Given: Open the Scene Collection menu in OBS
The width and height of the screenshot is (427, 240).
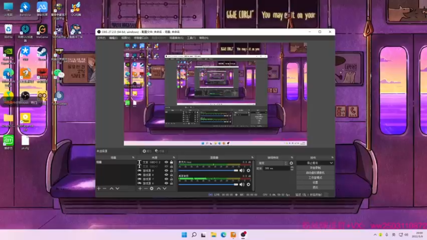Looking at the screenshot, I should click(177, 38).
